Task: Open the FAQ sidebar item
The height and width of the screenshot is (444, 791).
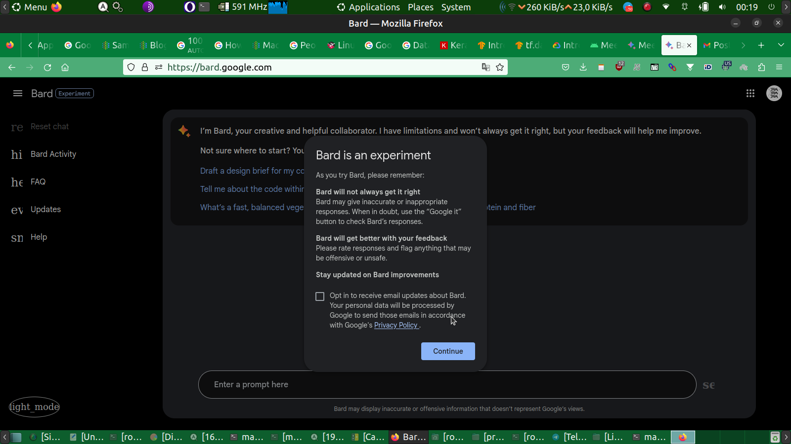Action: tap(38, 182)
